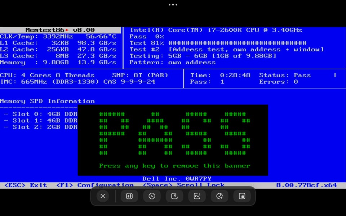Click the toolbar icon with two vertical sliders
Screen dimensions: 346x216
[129, 196]
